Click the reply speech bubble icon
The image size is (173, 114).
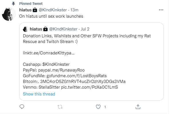pyautogui.click(x=22, y=107)
